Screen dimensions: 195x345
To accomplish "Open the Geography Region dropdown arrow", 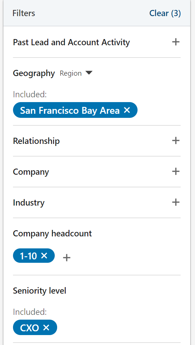I will tap(89, 73).
